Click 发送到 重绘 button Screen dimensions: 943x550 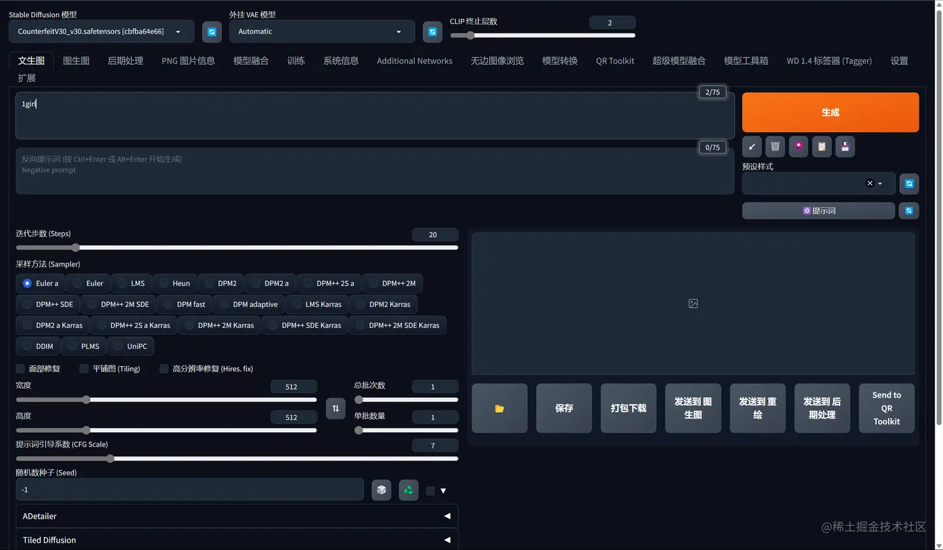(x=758, y=408)
